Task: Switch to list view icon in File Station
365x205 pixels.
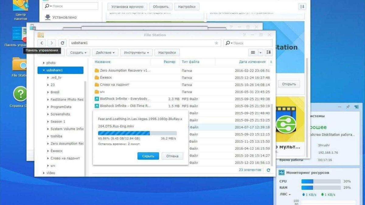Action: point(253,53)
